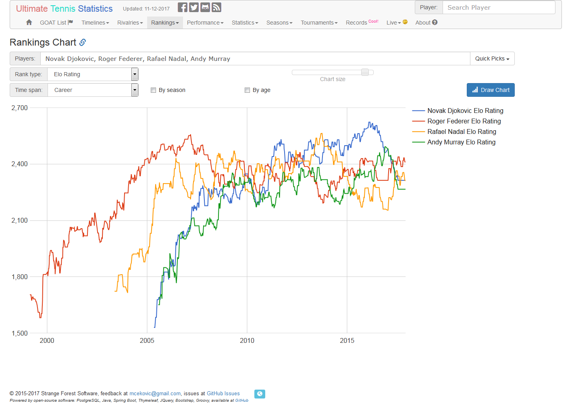Click Roger Federer Elo Rating legend entry

457,121
